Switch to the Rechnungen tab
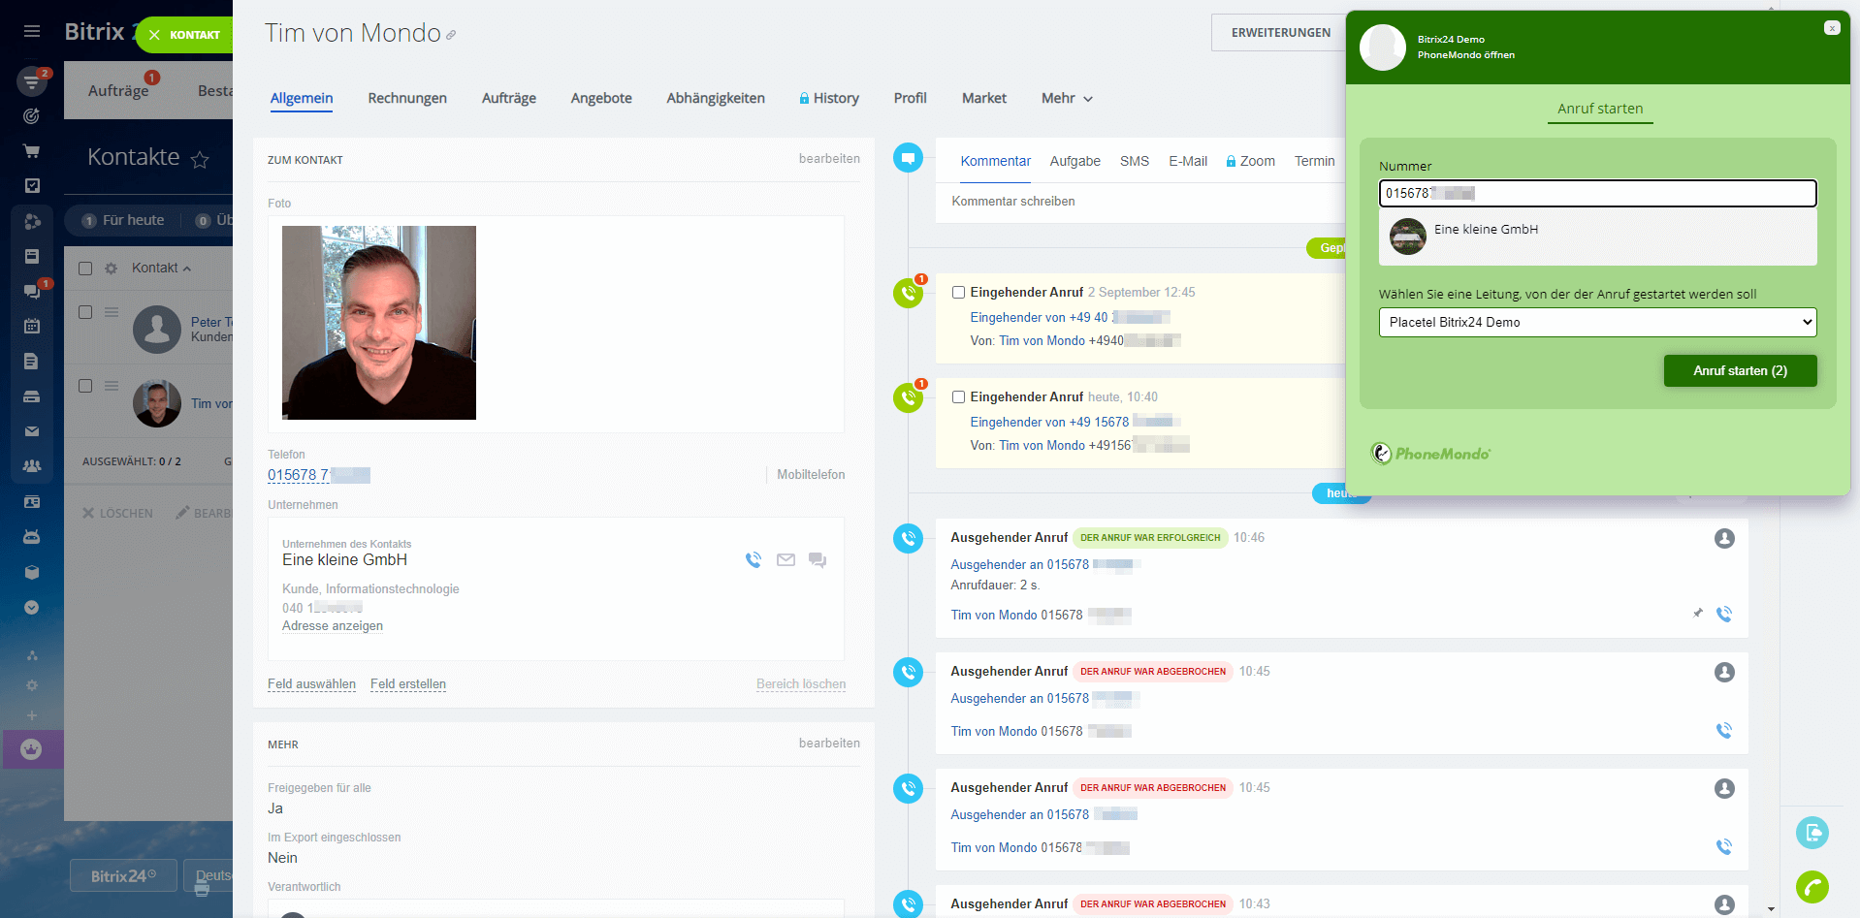The image size is (1860, 918). [407, 99]
